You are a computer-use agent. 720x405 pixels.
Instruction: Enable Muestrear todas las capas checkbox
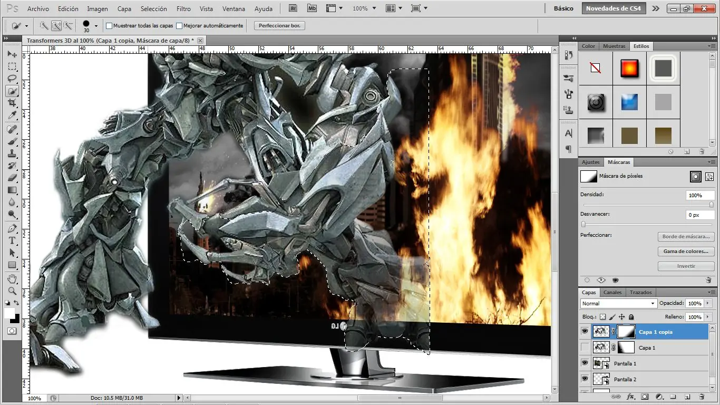109,25
